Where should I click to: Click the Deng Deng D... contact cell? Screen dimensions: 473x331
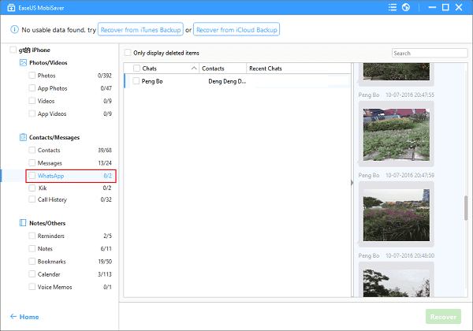(x=227, y=81)
